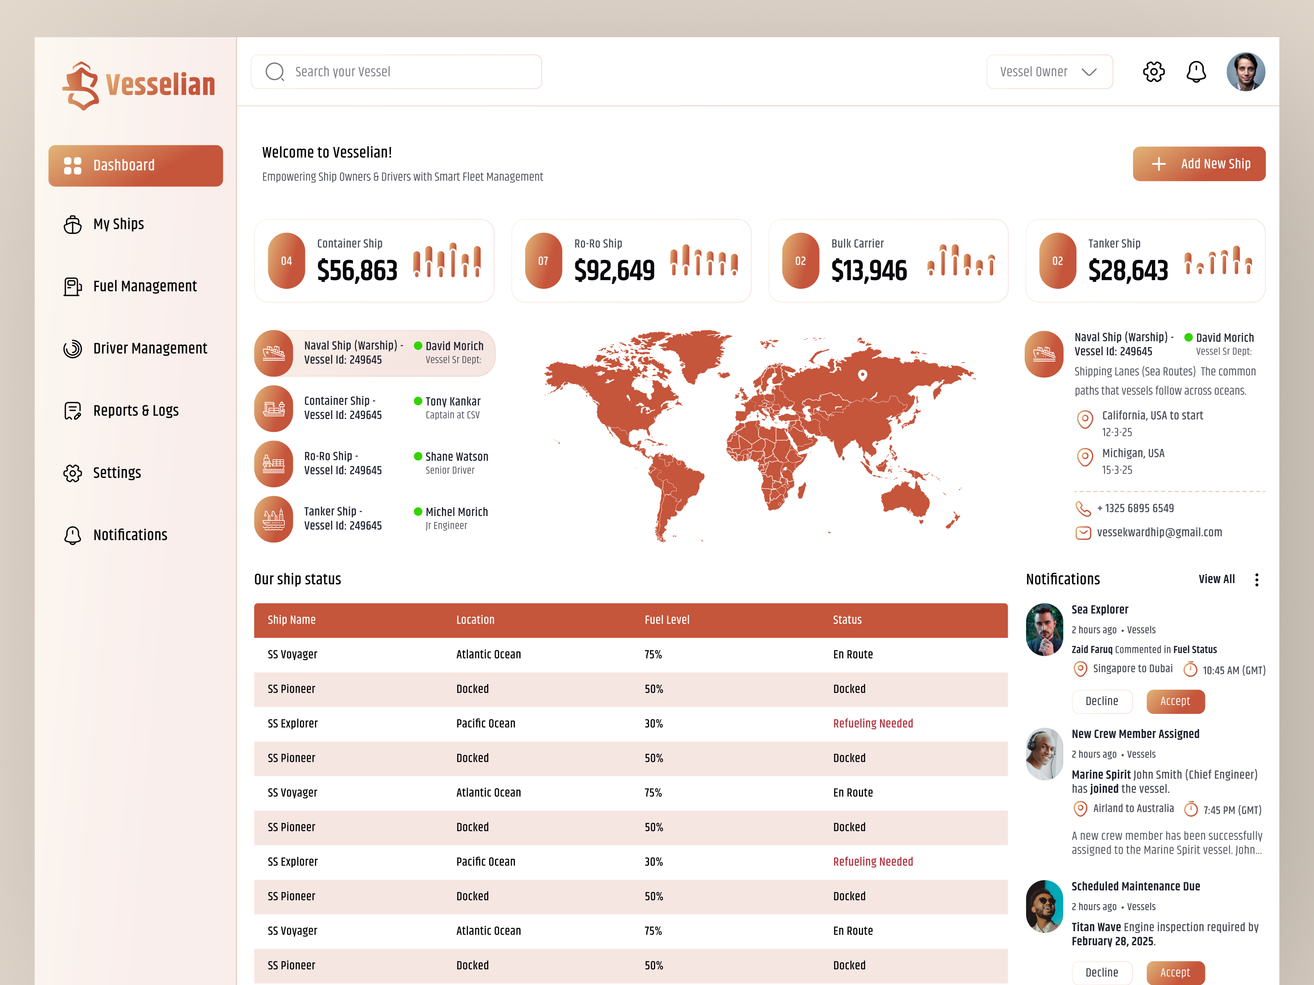1314x985 pixels.
Task: Select driver Shane Watson
Action: tap(456, 457)
